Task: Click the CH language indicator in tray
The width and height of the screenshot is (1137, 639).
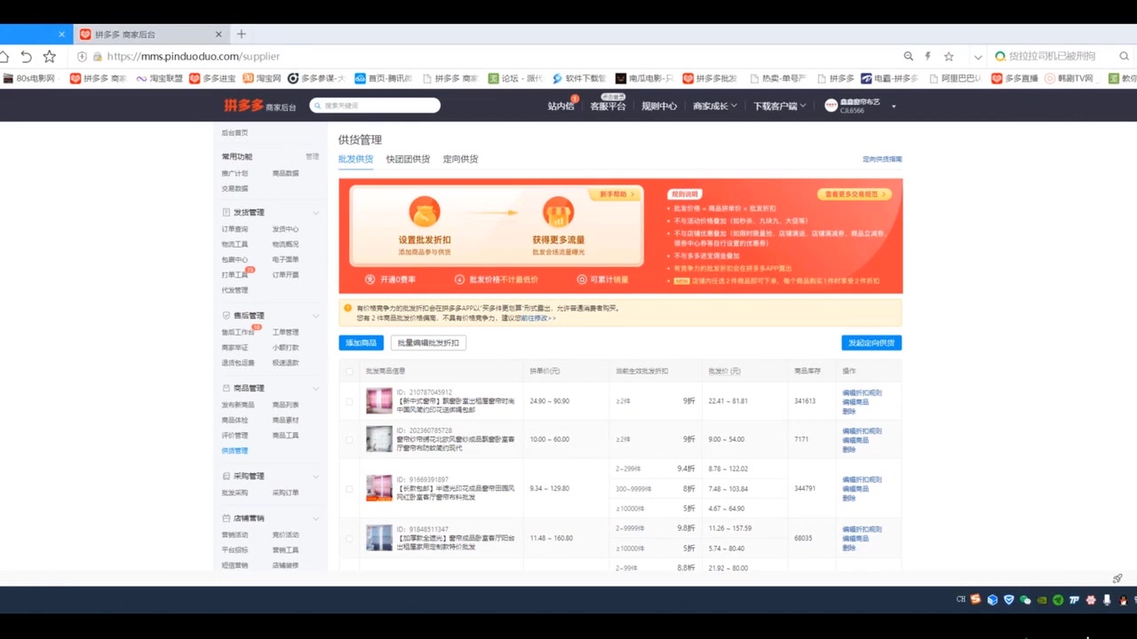Action: coord(960,600)
